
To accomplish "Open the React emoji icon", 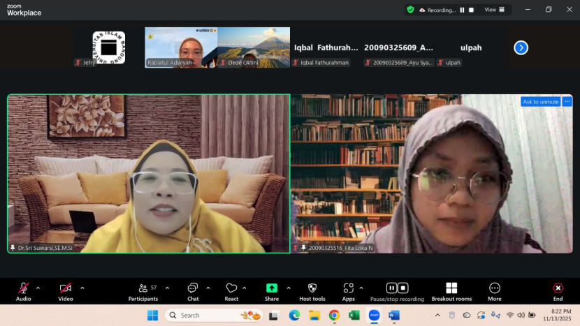I will (x=231, y=288).
